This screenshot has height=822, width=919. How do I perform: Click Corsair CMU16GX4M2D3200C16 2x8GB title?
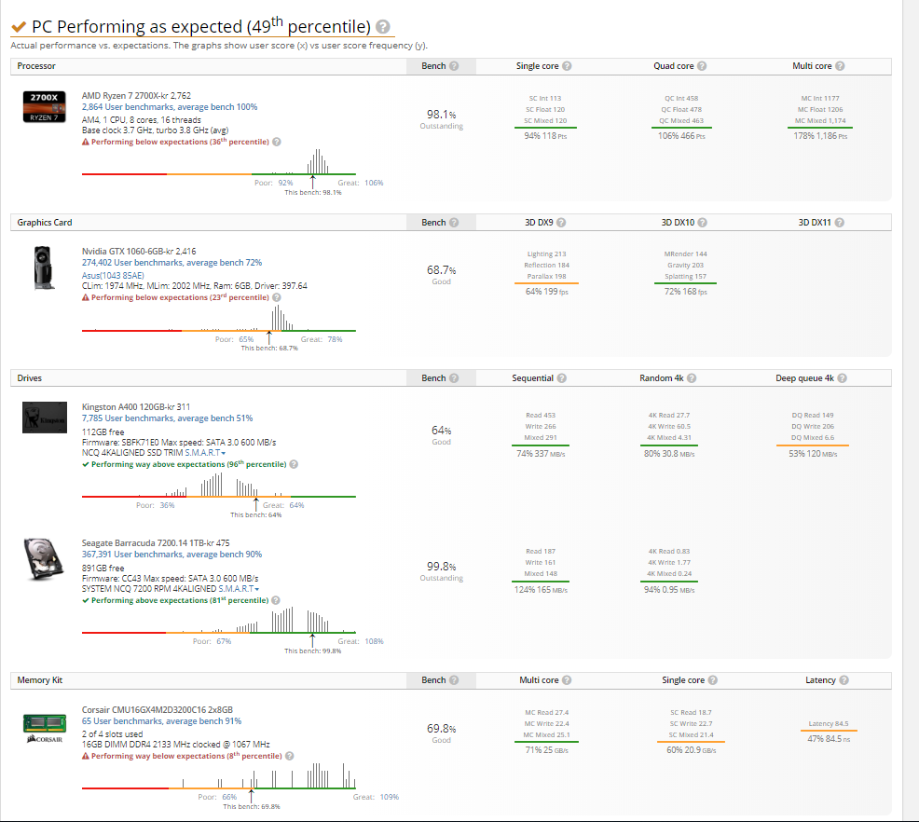[158, 710]
